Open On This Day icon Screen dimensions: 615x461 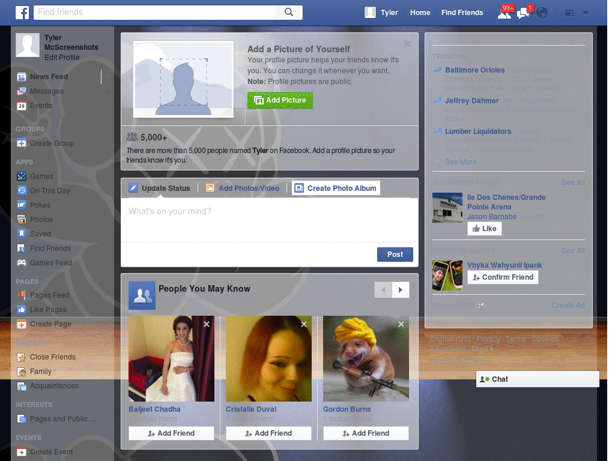pyautogui.click(x=22, y=190)
